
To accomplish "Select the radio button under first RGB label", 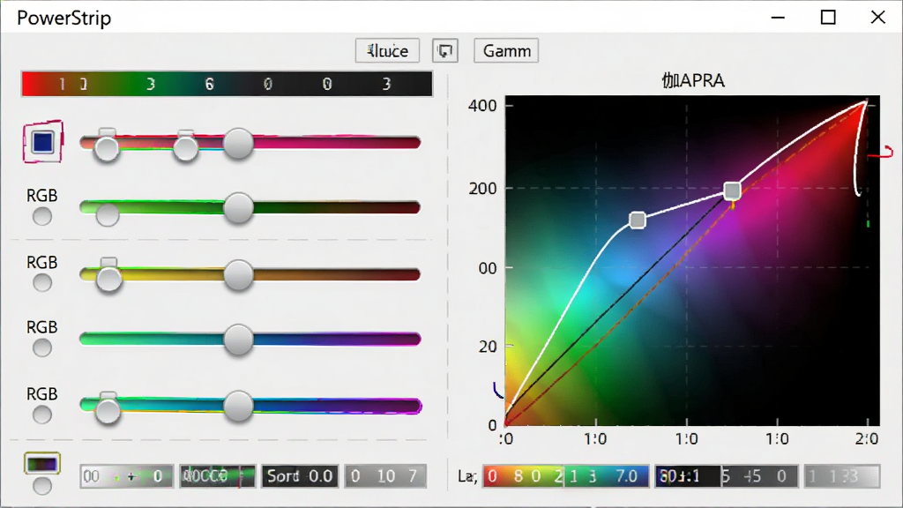I will [42, 217].
